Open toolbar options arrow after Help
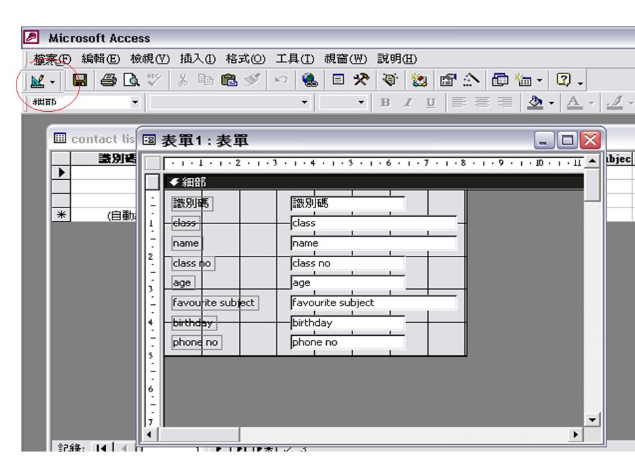The image size is (635, 476). [x=580, y=83]
